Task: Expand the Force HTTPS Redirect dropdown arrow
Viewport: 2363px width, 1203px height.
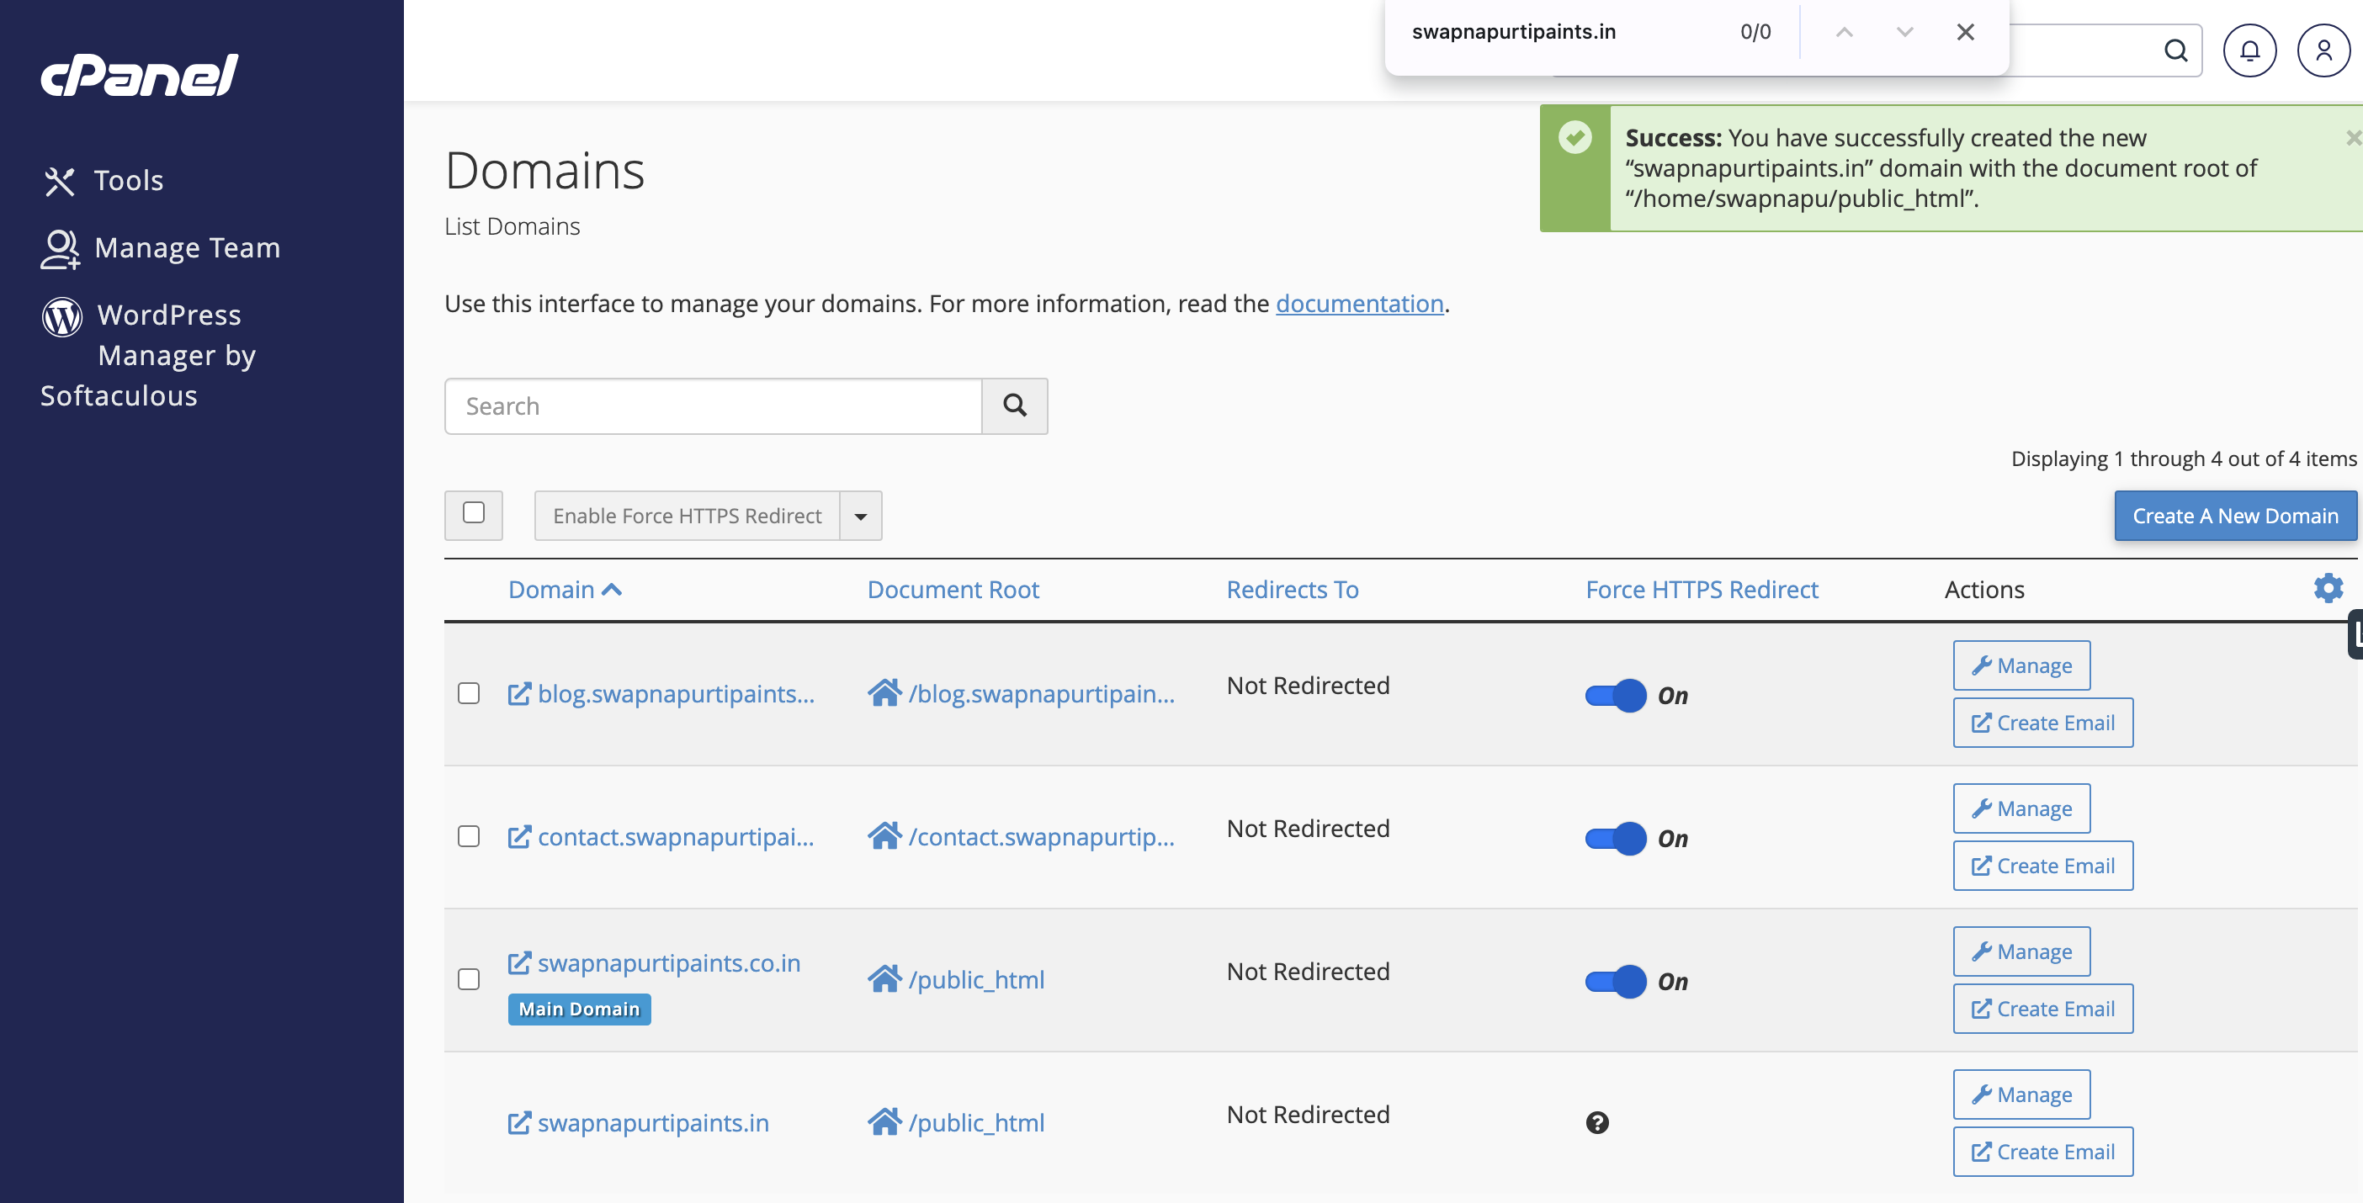Action: click(860, 517)
